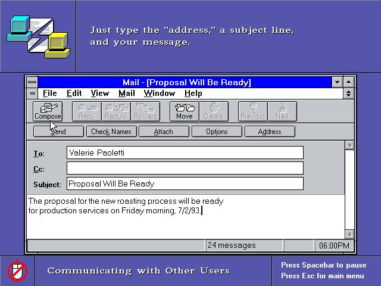Click in the message body text
Viewport: 381px width, 286px height.
click(x=186, y=216)
